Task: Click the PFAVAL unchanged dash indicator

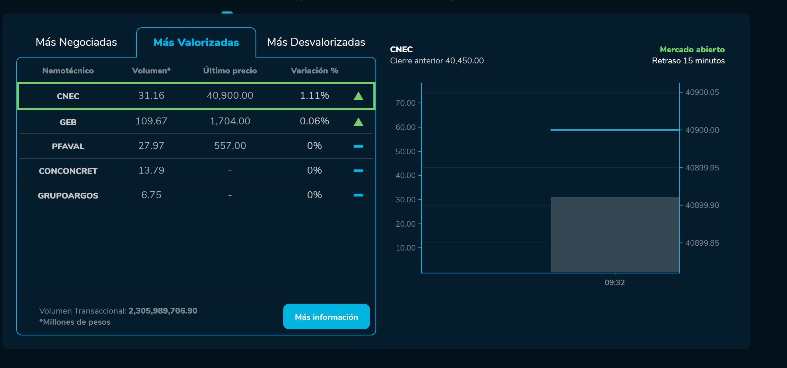Action: click(358, 146)
